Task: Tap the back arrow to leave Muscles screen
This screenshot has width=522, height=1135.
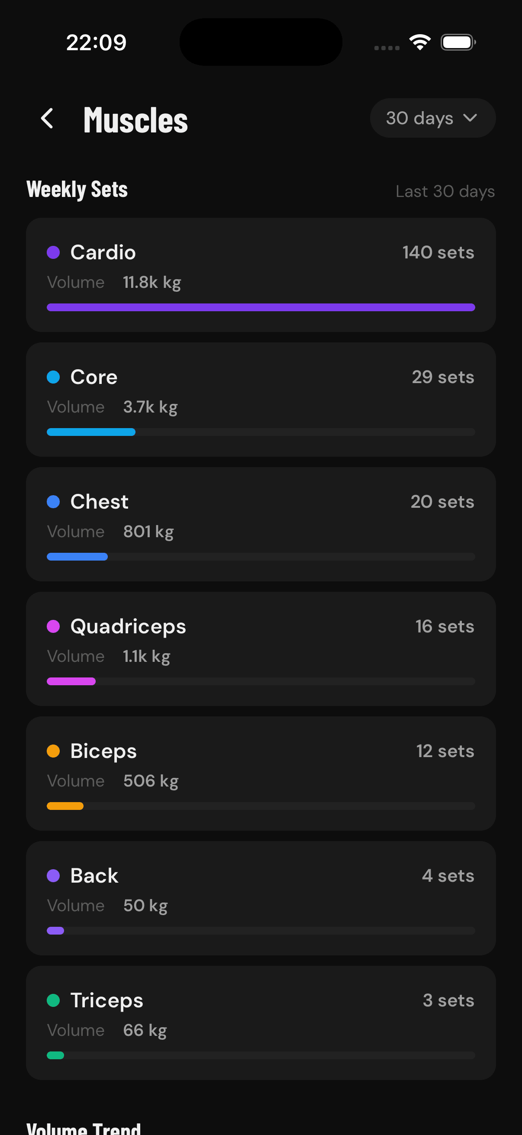Action: 47,118
